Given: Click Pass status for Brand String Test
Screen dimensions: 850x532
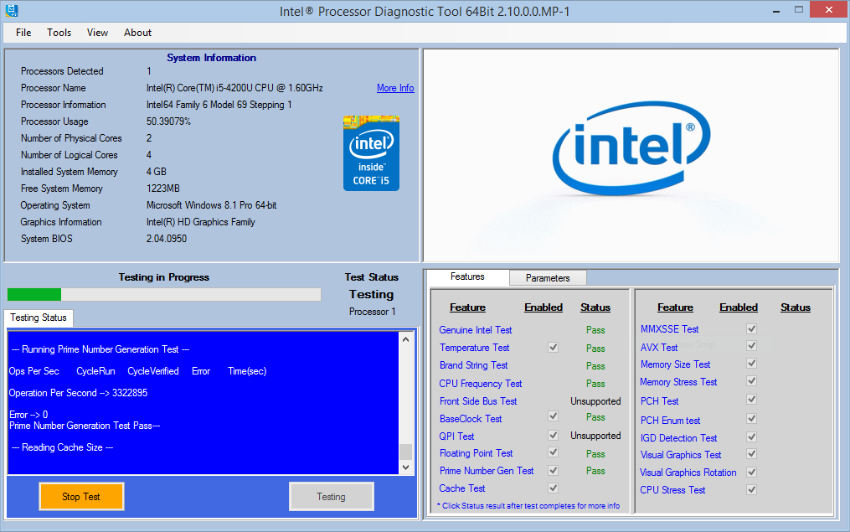Looking at the screenshot, I should point(595,366).
